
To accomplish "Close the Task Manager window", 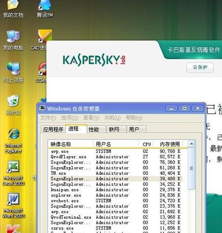I will [198, 108].
